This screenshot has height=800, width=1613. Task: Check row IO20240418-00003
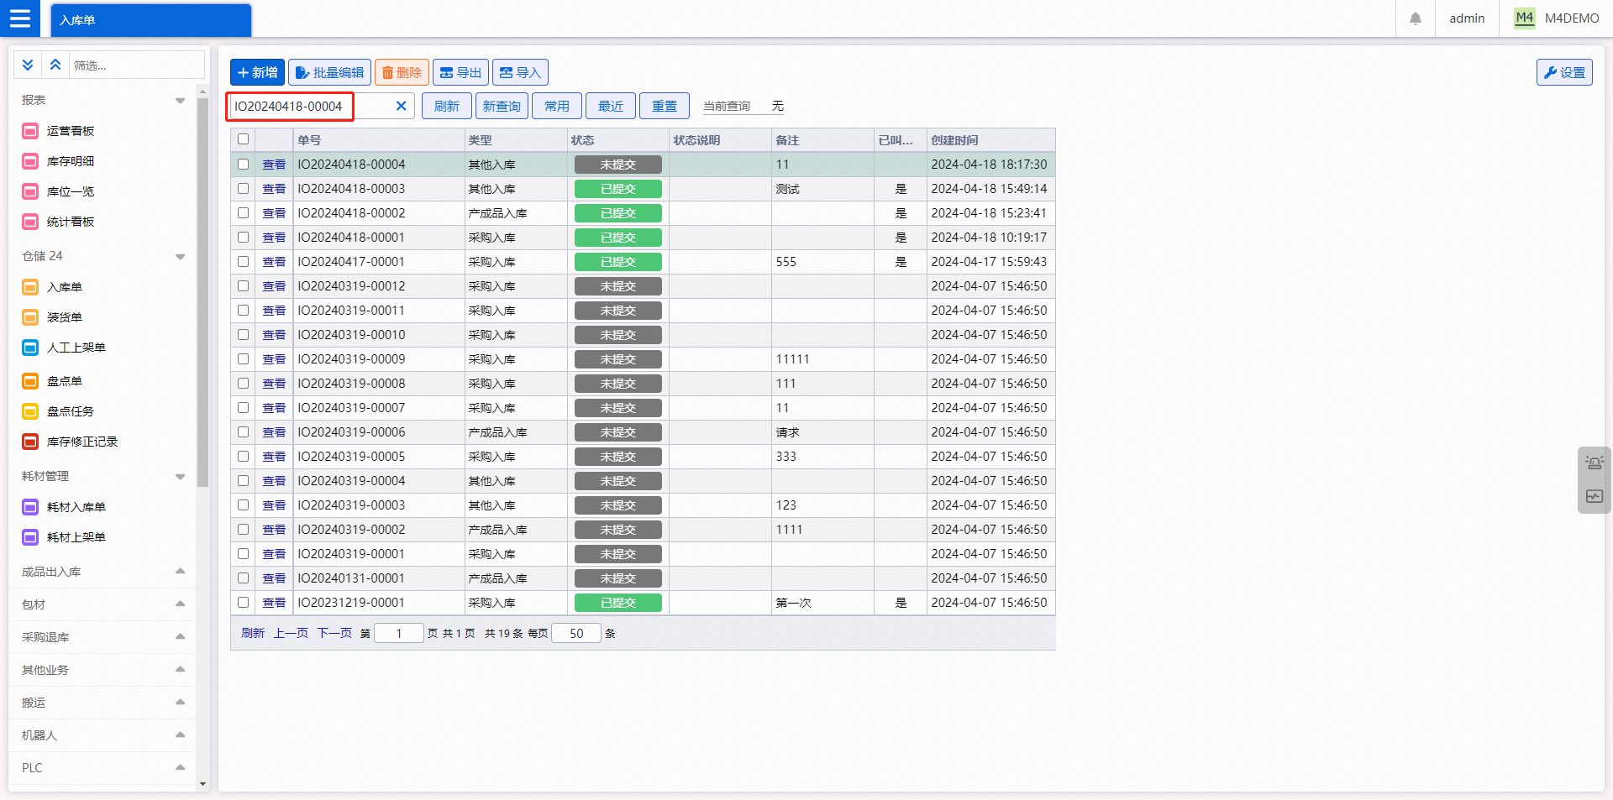243,189
